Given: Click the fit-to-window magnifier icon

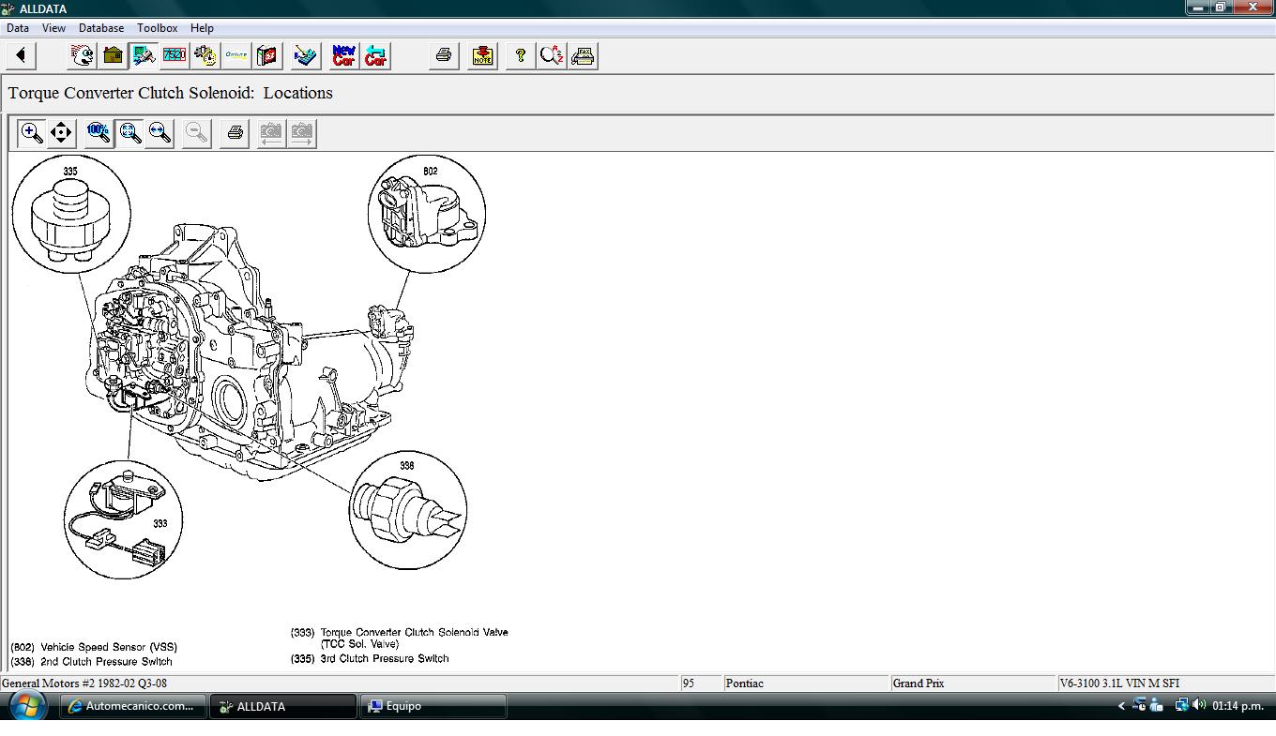Looking at the screenshot, I should 129,132.
